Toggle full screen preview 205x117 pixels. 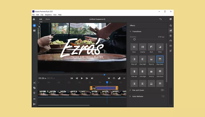109,78
